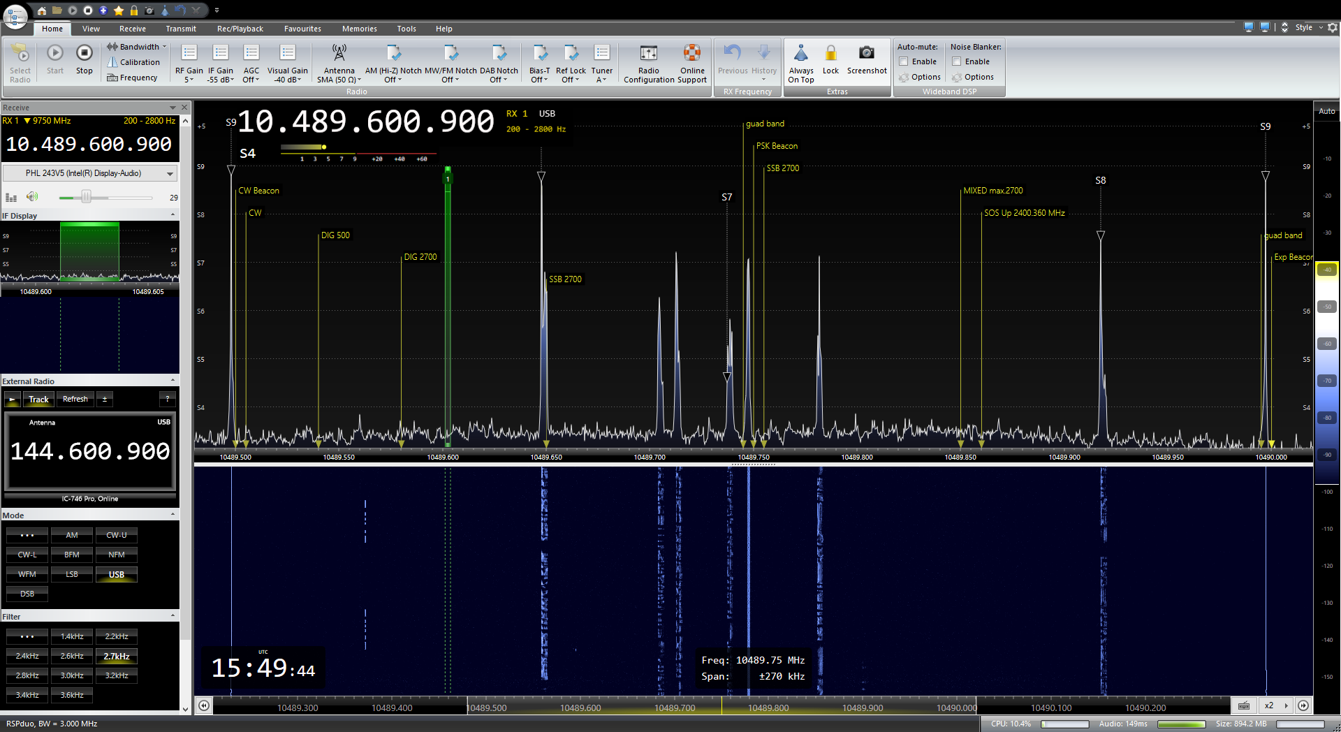Go to Previous RX frequency

click(x=732, y=54)
